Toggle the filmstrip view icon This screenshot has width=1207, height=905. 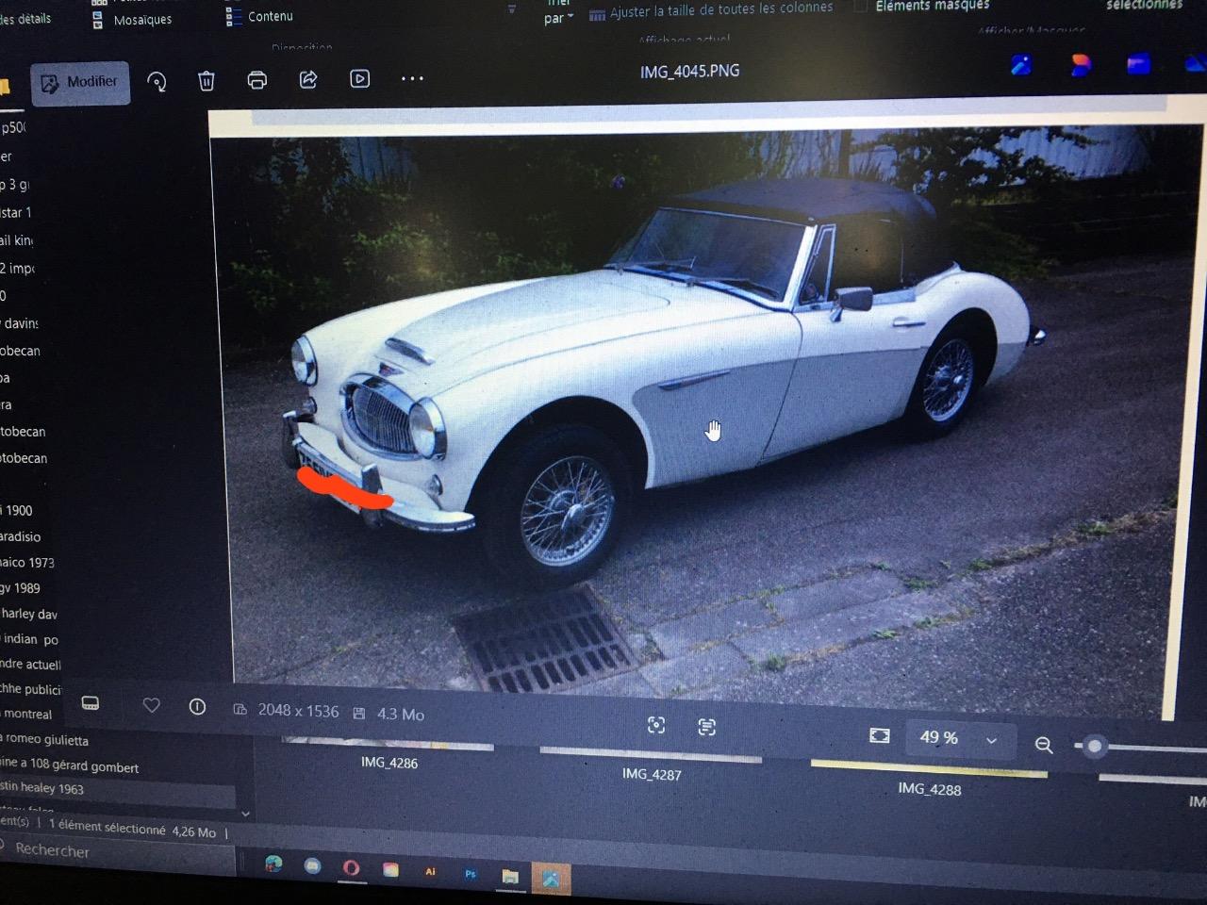coord(91,703)
